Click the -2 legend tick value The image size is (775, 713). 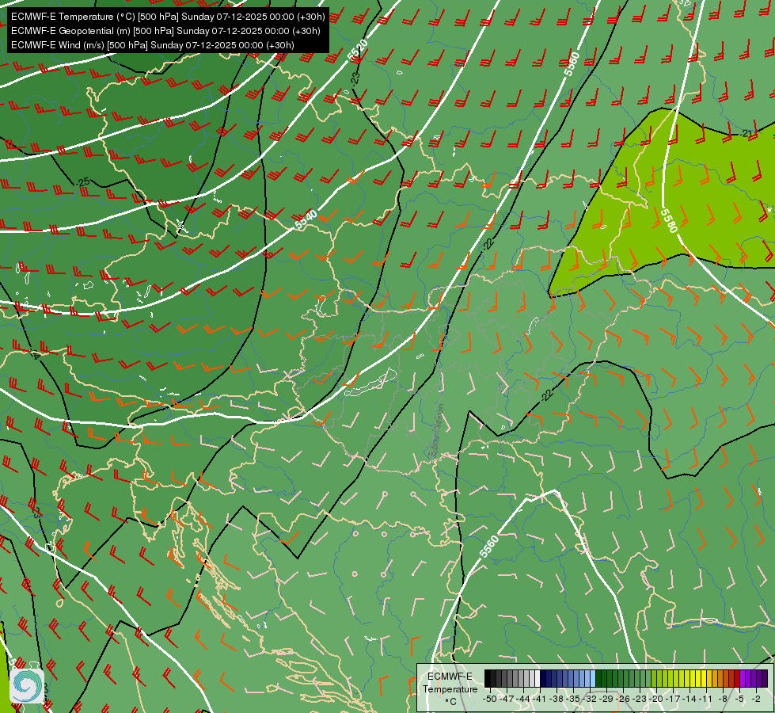756,699
